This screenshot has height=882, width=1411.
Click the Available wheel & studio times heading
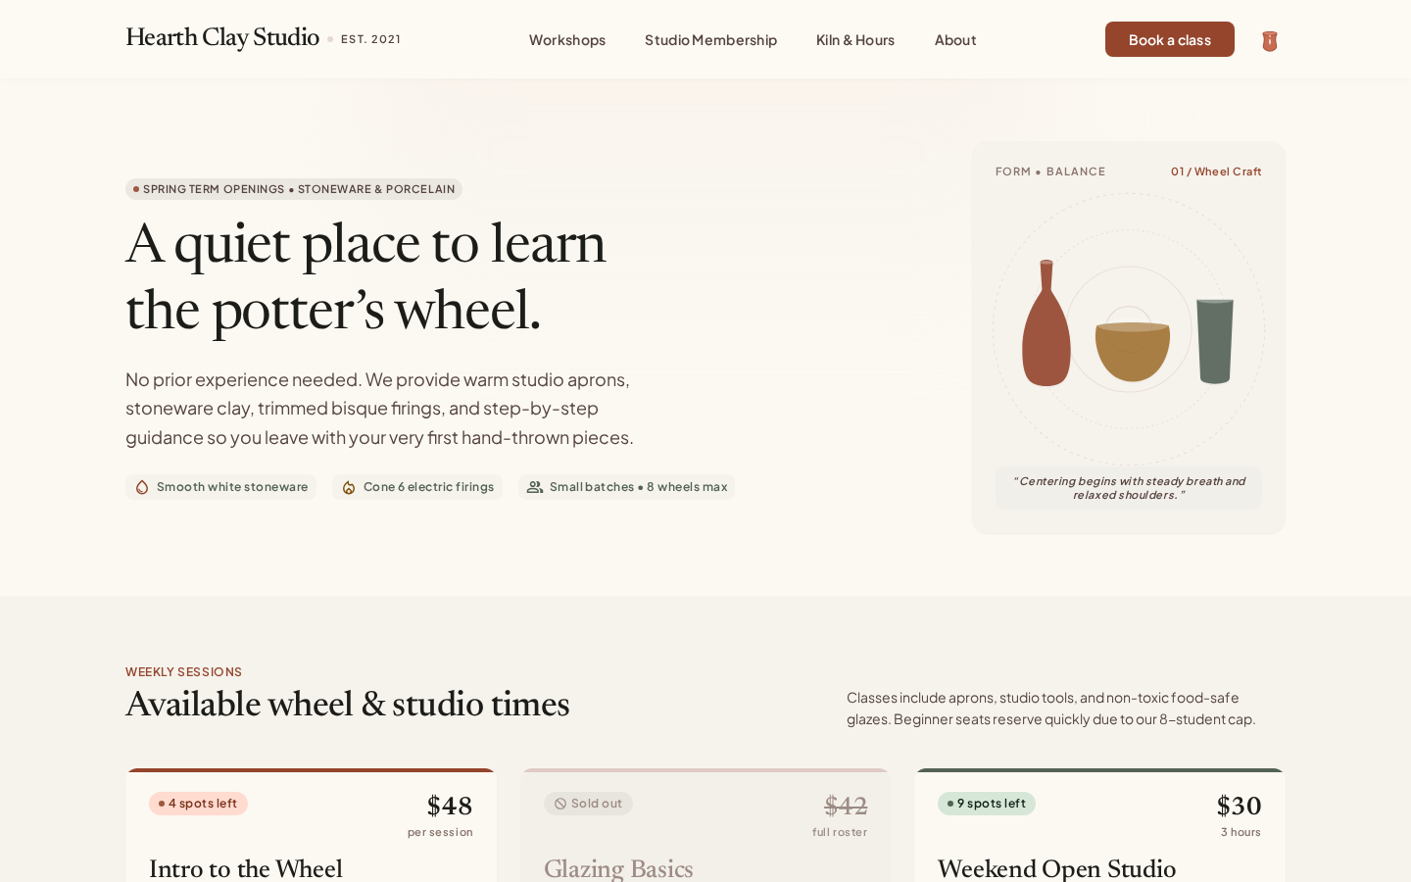(348, 705)
